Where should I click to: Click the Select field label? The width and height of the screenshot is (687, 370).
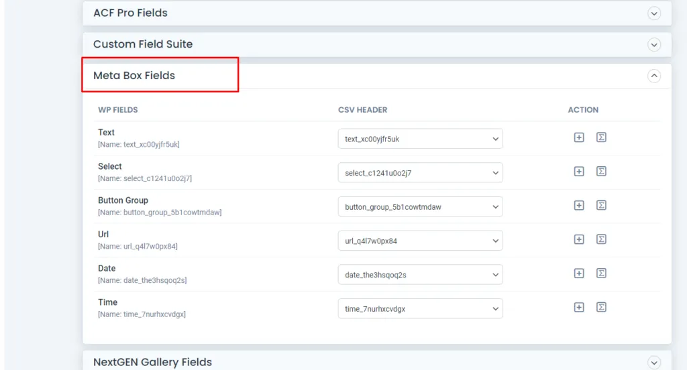click(x=109, y=166)
